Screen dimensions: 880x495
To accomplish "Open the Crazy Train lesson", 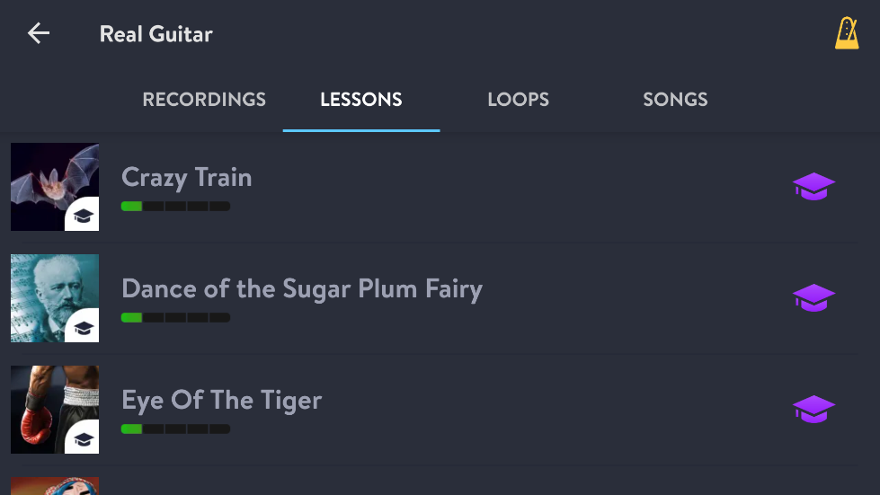I will pos(434,187).
